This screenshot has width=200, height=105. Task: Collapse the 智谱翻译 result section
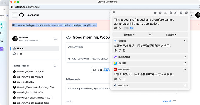coord(185,41)
